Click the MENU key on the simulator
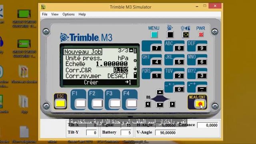This screenshot has height=144, width=256. [x=154, y=35]
